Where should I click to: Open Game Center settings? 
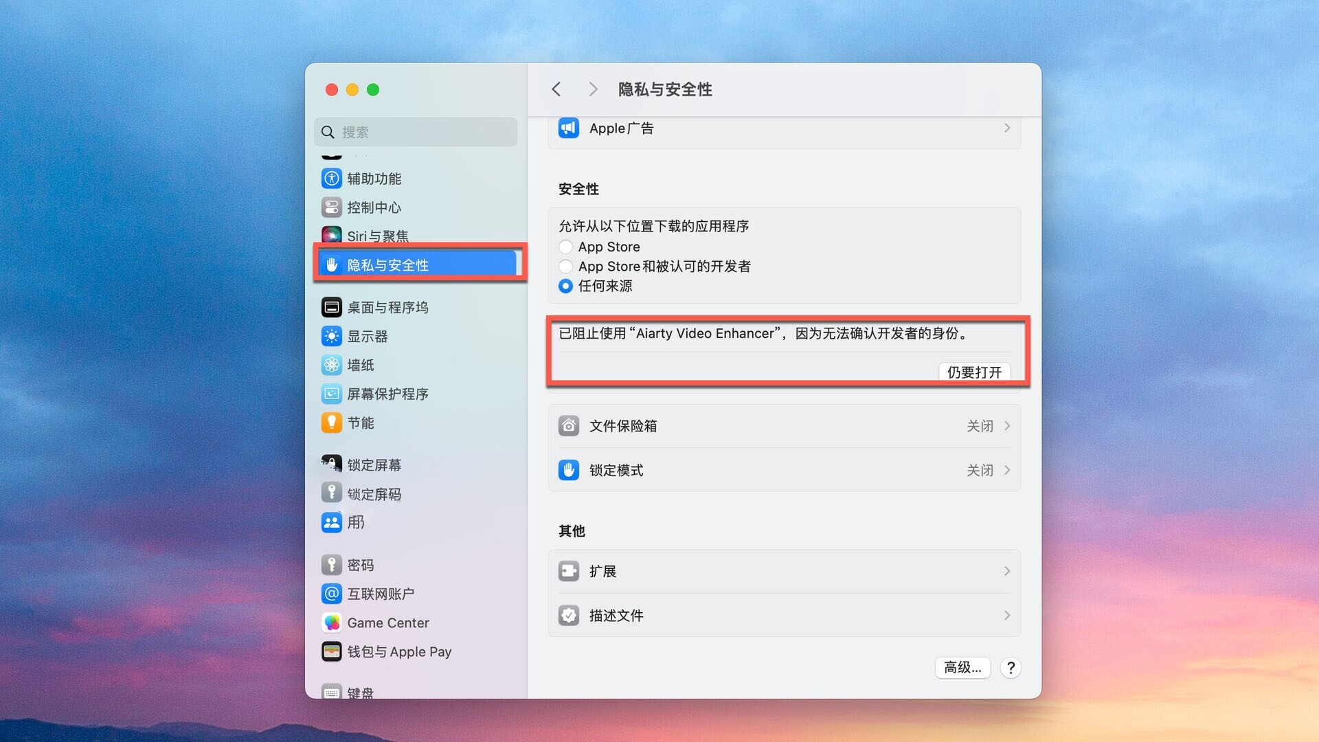coord(388,622)
